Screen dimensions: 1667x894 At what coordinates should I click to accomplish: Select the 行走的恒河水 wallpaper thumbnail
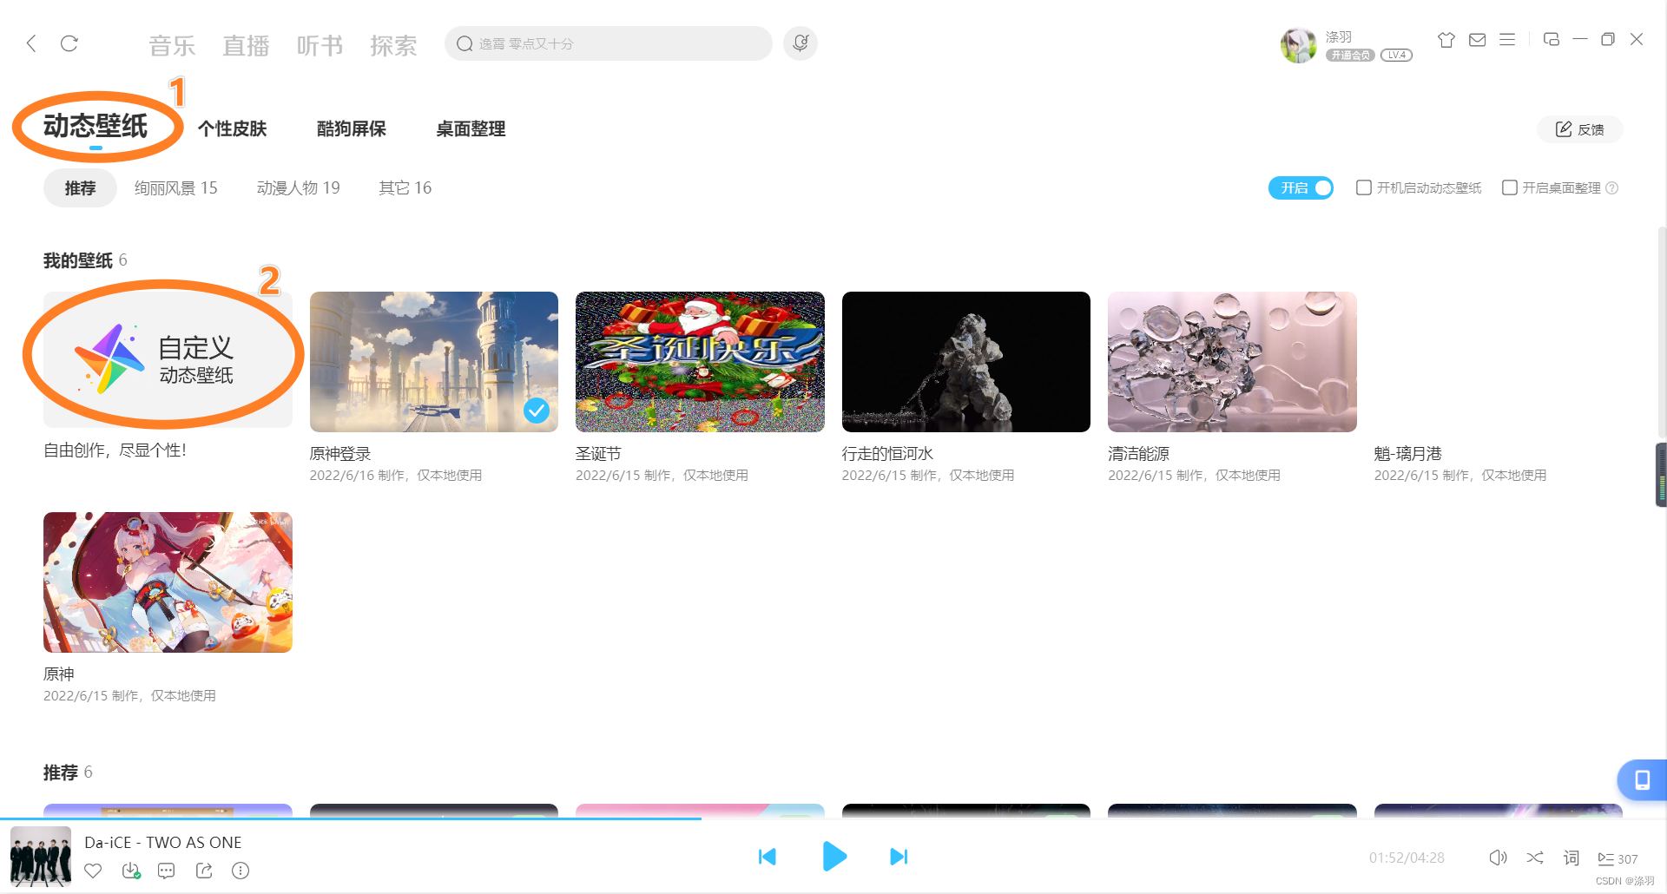(966, 362)
